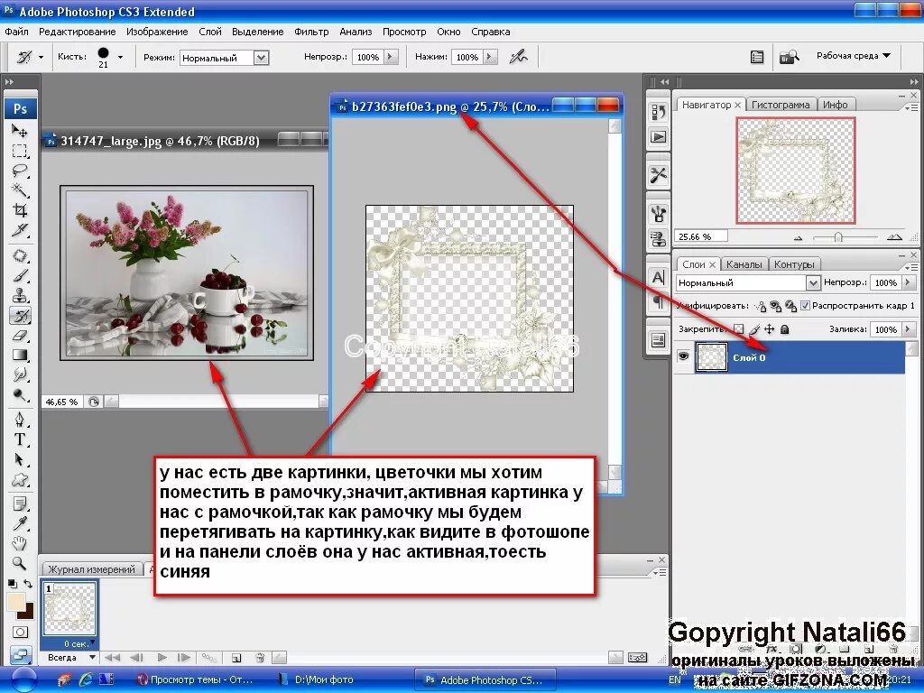Click the Go to Bridge icon
Screen dimensions: 924x693
(x=789, y=57)
